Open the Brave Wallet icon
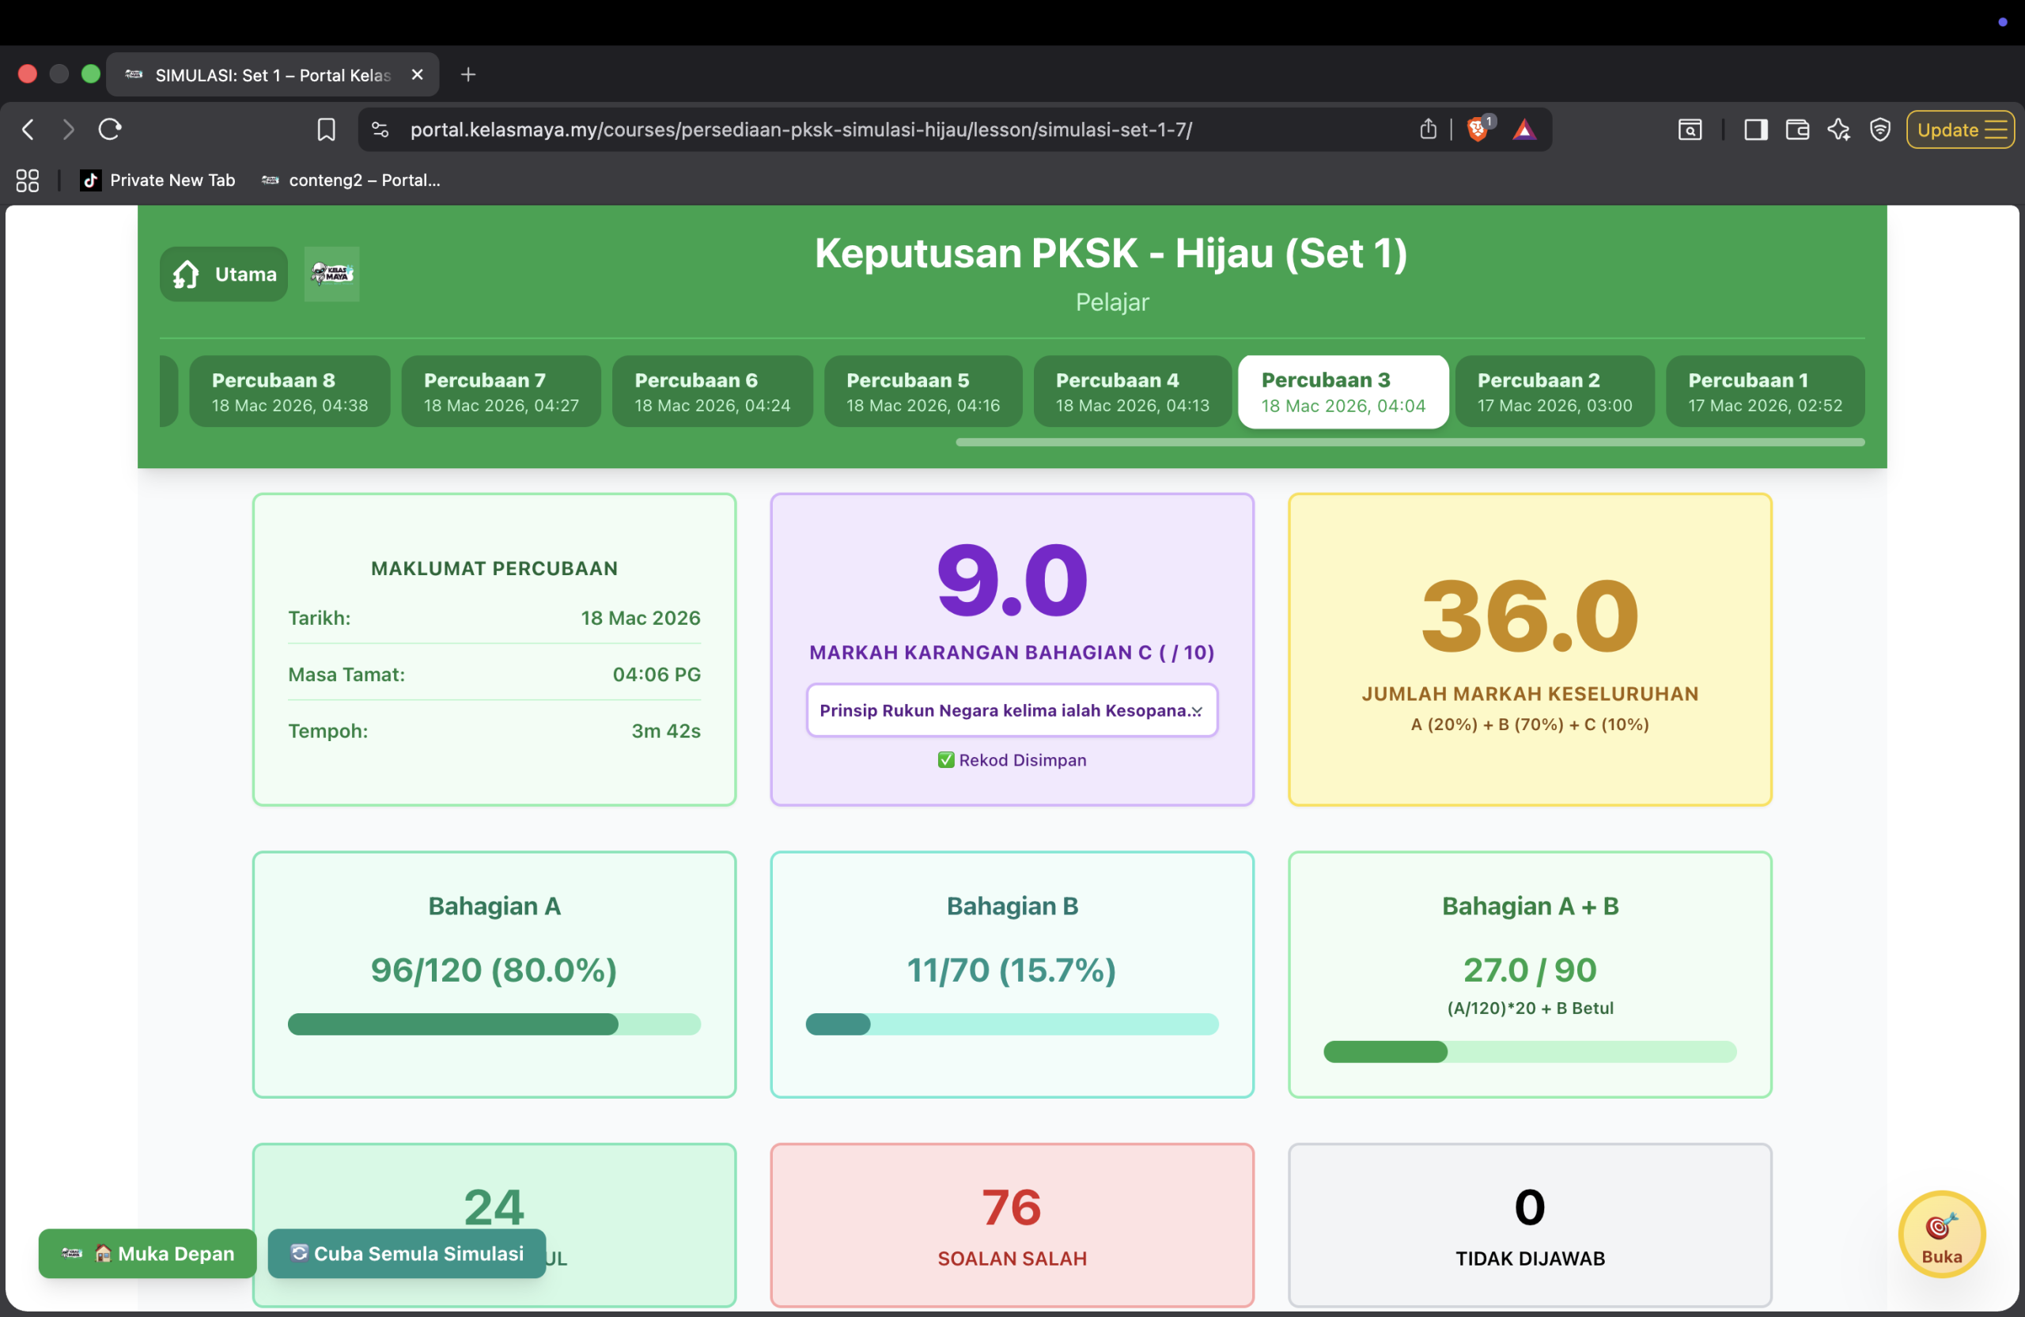Viewport: 2025px width, 1317px height. coord(1797,129)
